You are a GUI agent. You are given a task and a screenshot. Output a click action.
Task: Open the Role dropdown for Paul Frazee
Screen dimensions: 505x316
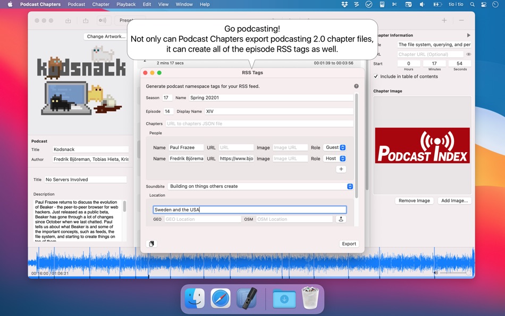tap(335, 147)
